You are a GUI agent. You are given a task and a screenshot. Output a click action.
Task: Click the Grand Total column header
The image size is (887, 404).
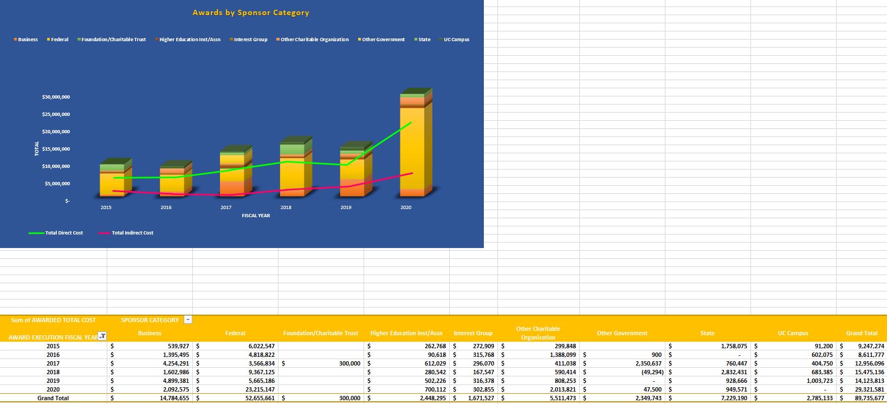(x=861, y=333)
